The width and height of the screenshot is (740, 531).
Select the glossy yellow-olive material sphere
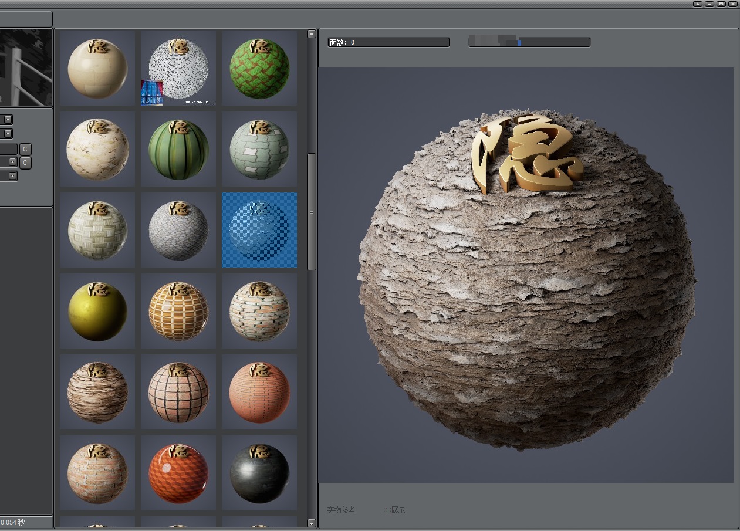pos(97,311)
